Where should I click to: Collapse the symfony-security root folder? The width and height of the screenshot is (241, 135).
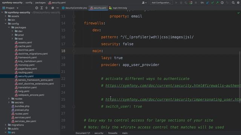click(2, 12)
